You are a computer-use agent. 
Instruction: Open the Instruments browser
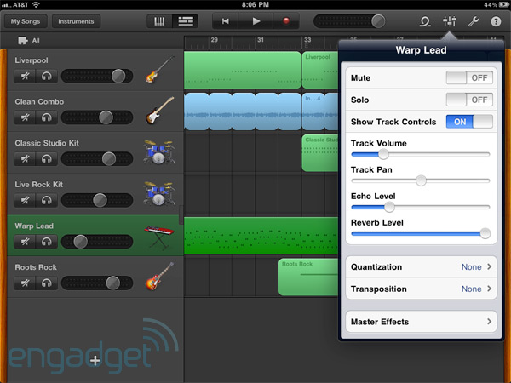click(76, 21)
